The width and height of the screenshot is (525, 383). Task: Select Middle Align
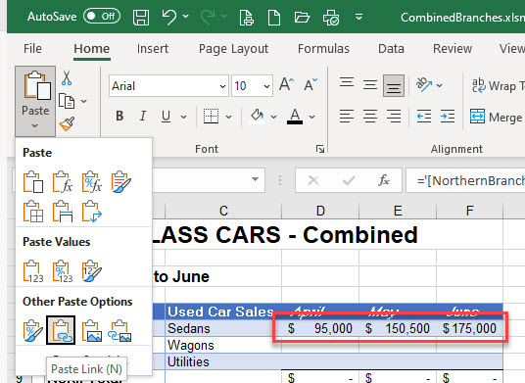[x=370, y=84]
